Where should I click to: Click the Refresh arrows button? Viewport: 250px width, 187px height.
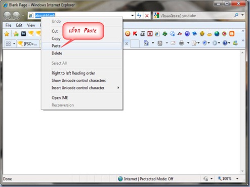[139, 16]
